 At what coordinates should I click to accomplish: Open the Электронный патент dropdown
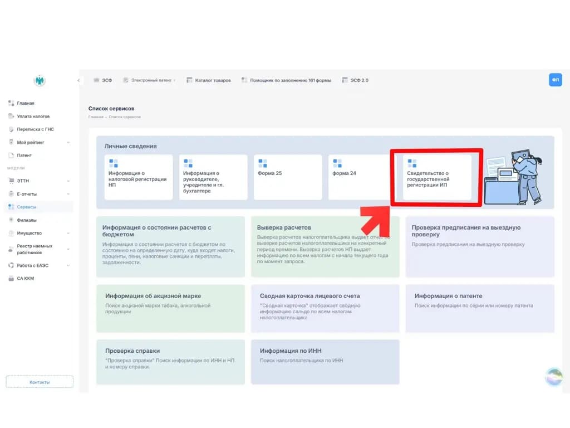pyautogui.click(x=149, y=80)
